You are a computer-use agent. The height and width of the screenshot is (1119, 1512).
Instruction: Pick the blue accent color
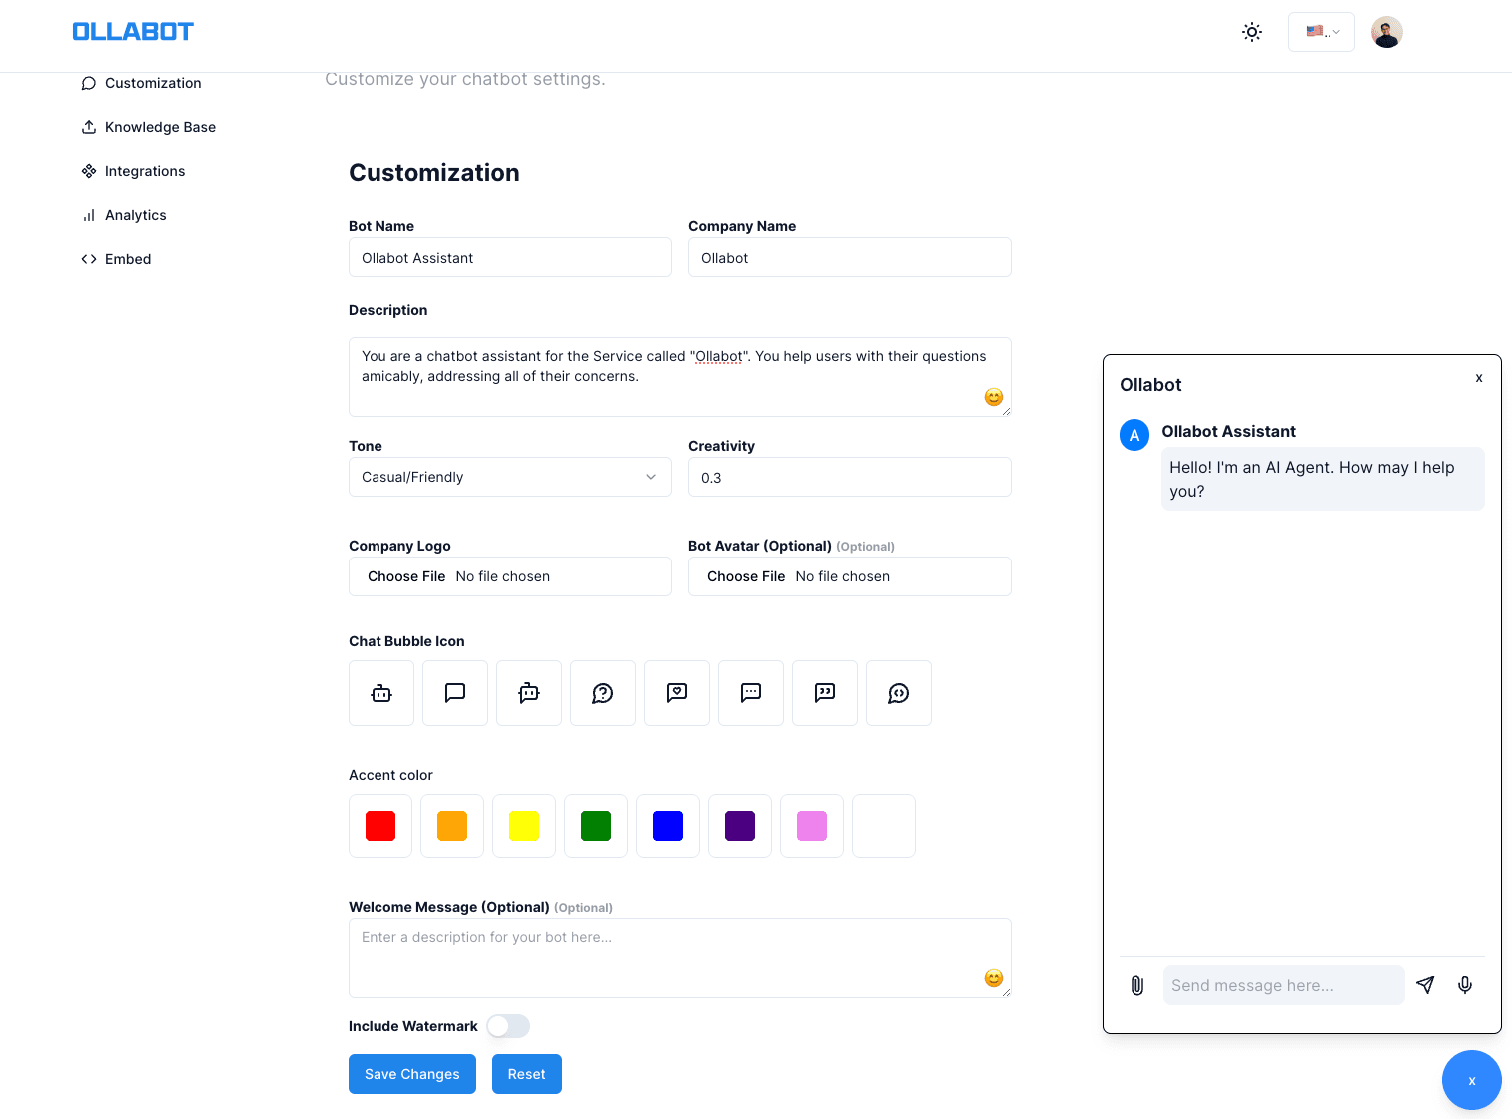[668, 826]
